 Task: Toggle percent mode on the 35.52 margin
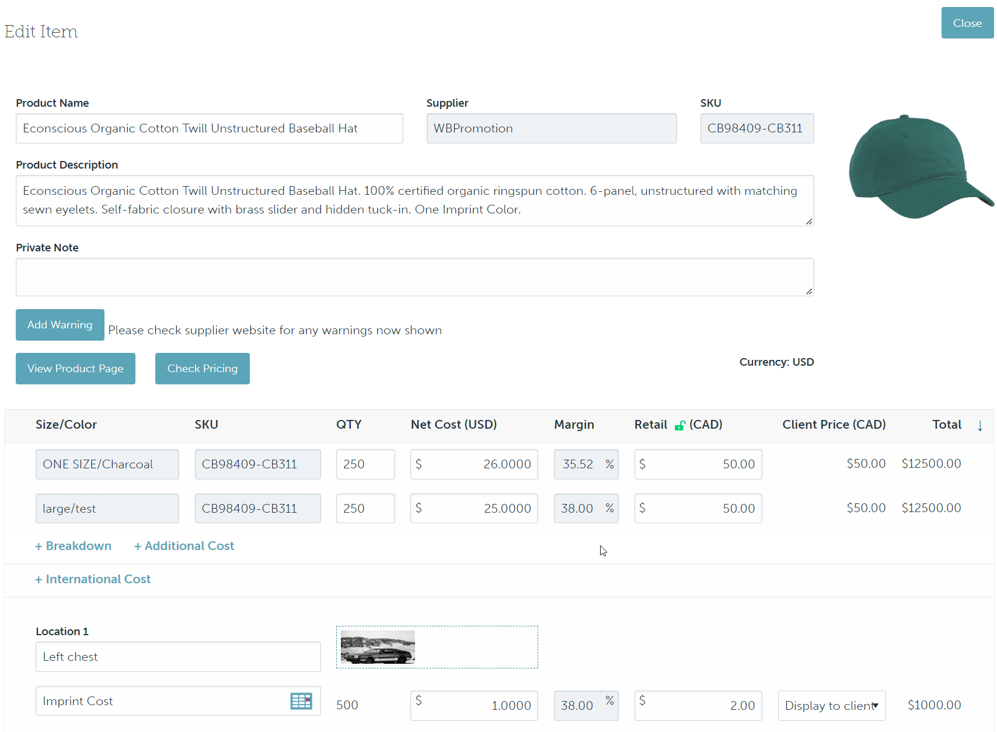click(x=609, y=464)
